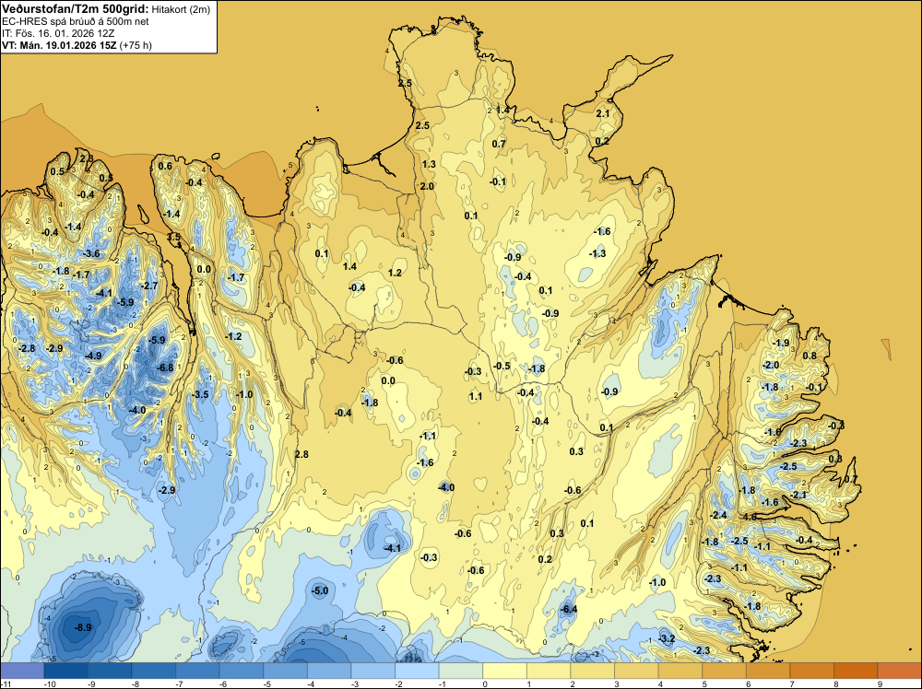The height and width of the screenshot is (689, 922).
Task: Click the legend swatch between 0 and 1
Action: [x=504, y=671]
